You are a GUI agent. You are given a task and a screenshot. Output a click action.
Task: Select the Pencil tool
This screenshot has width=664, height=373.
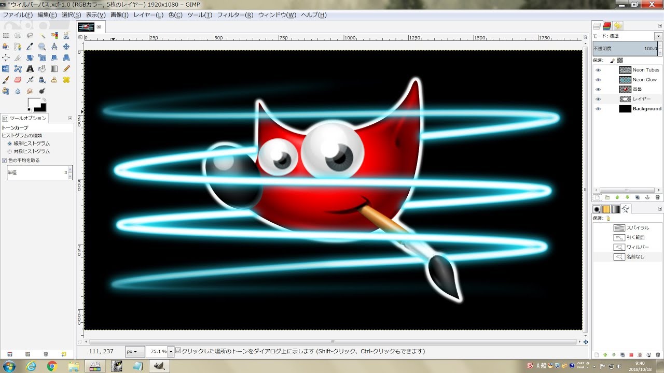[66, 68]
